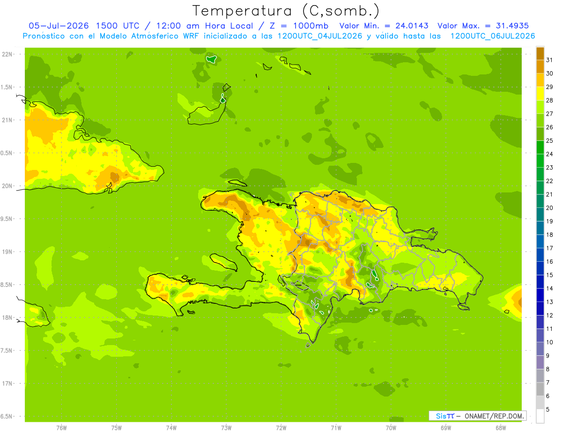Select the olive green 25–26 legend swatch
Screen dimensions: 562x434
(540, 134)
